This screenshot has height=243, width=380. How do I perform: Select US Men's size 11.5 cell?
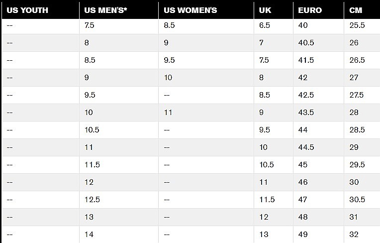[x=119, y=165]
